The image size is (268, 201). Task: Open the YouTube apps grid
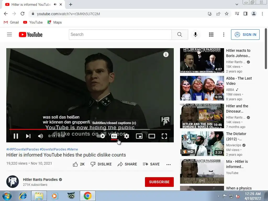pos(211,35)
